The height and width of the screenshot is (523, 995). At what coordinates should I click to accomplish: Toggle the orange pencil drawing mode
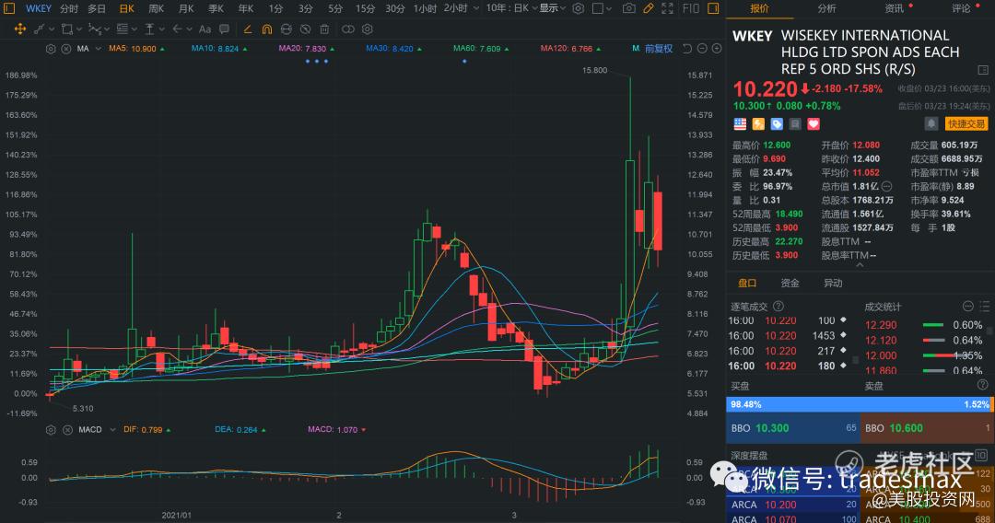648,8
